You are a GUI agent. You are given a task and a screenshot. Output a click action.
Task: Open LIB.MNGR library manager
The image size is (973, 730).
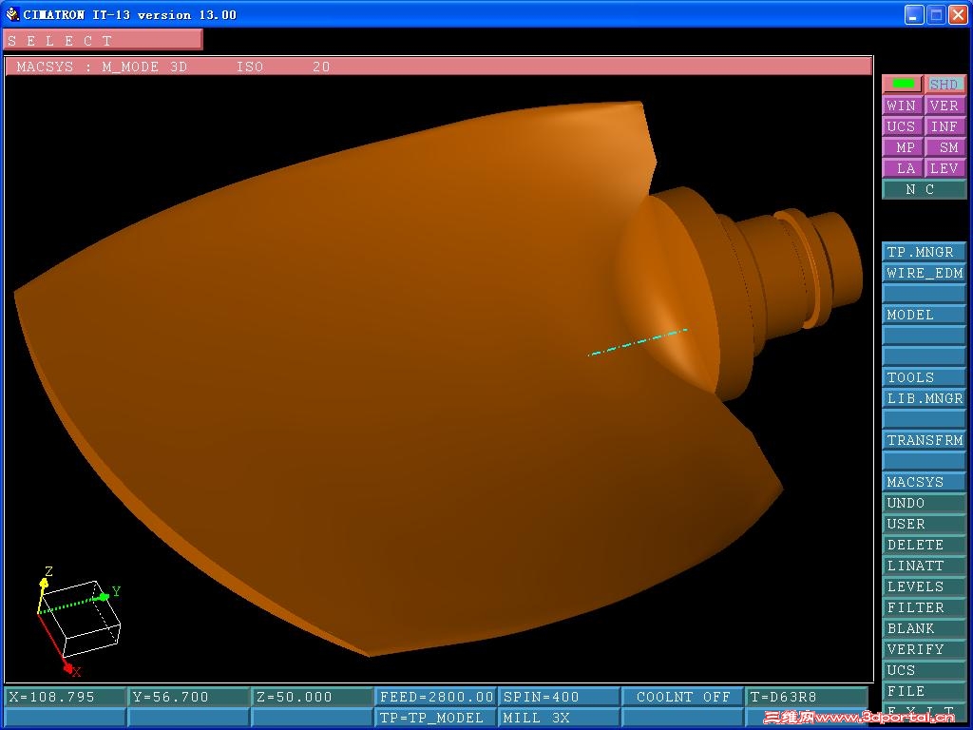(x=924, y=398)
